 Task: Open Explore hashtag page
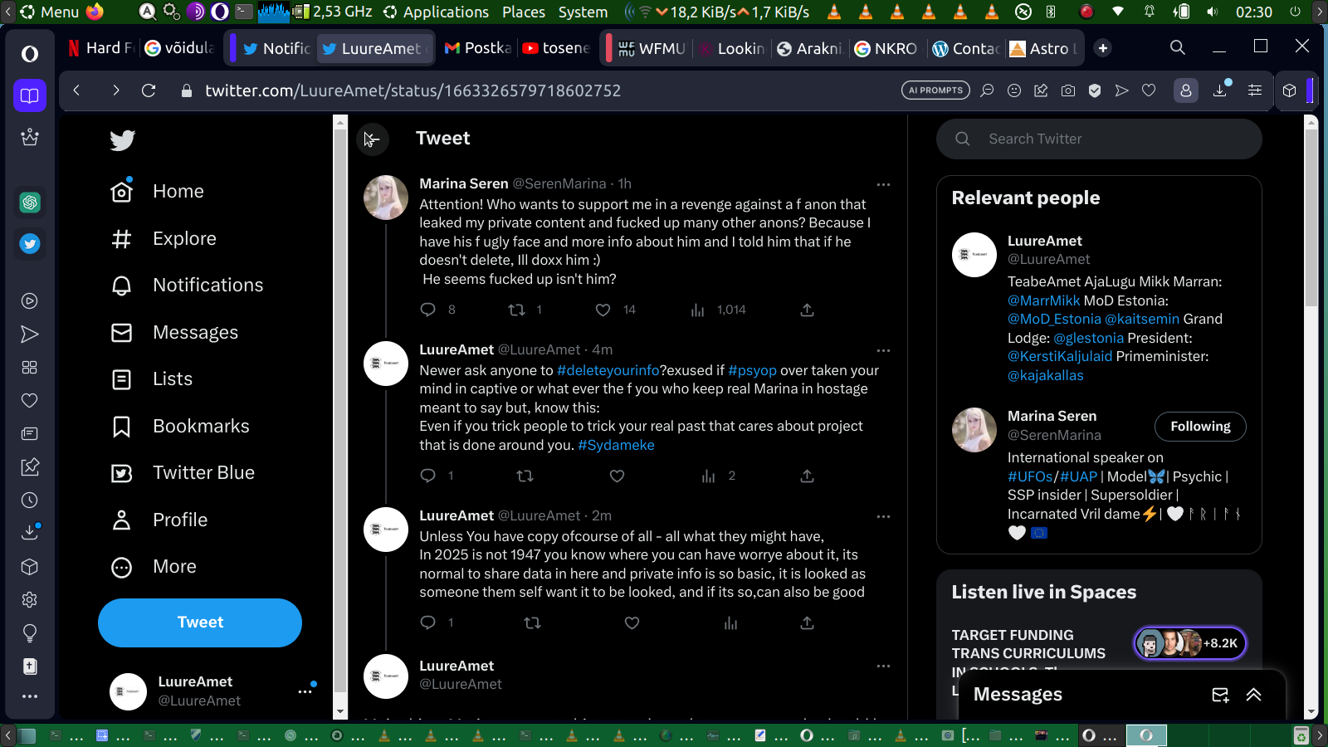(x=164, y=239)
